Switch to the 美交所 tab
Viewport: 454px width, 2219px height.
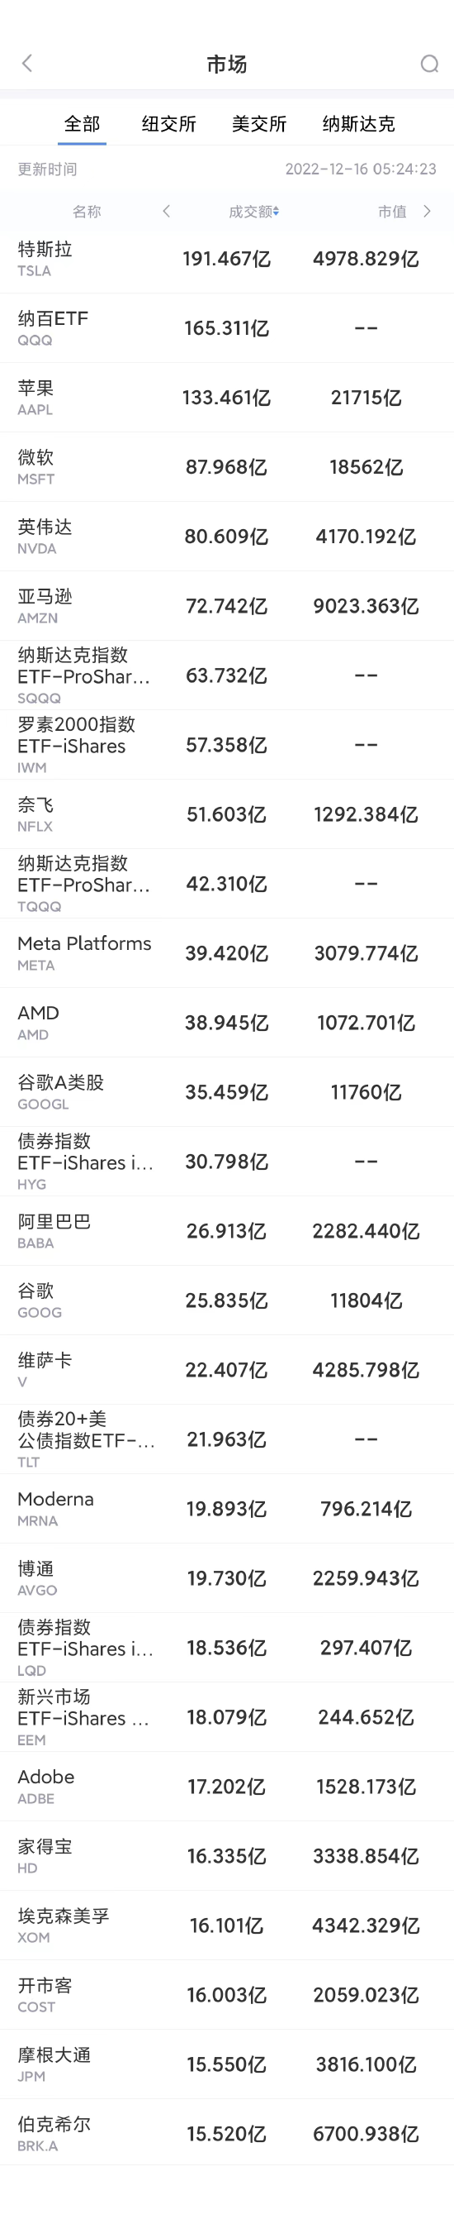pos(259,124)
